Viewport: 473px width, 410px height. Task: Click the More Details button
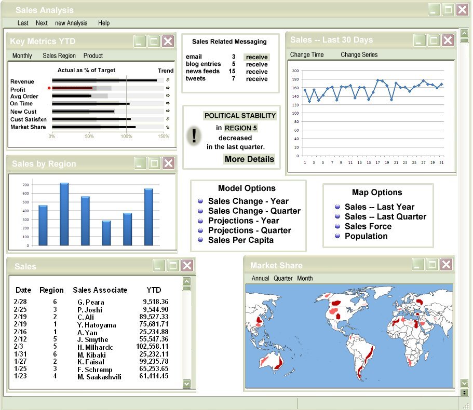249,159
